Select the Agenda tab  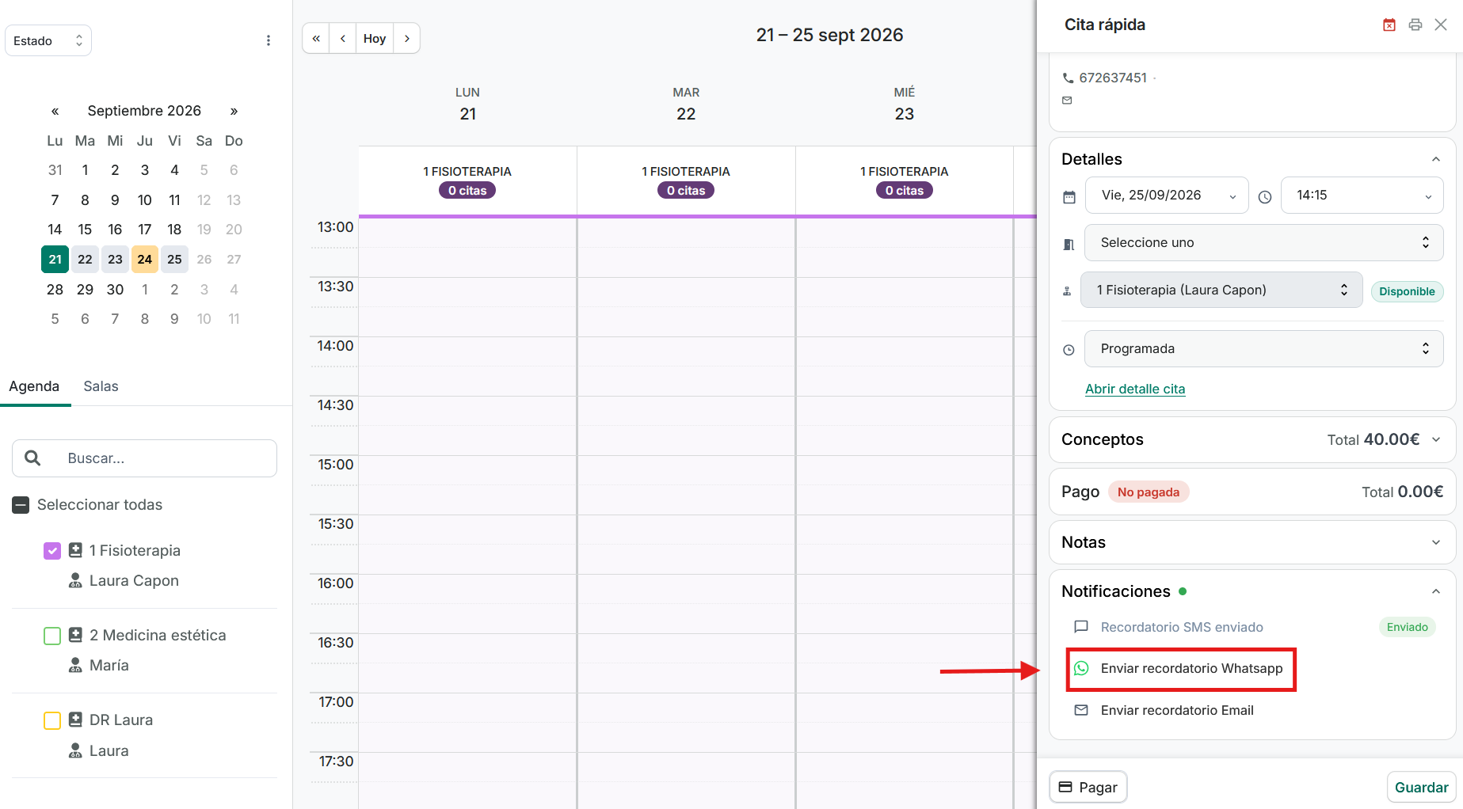tap(34, 386)
